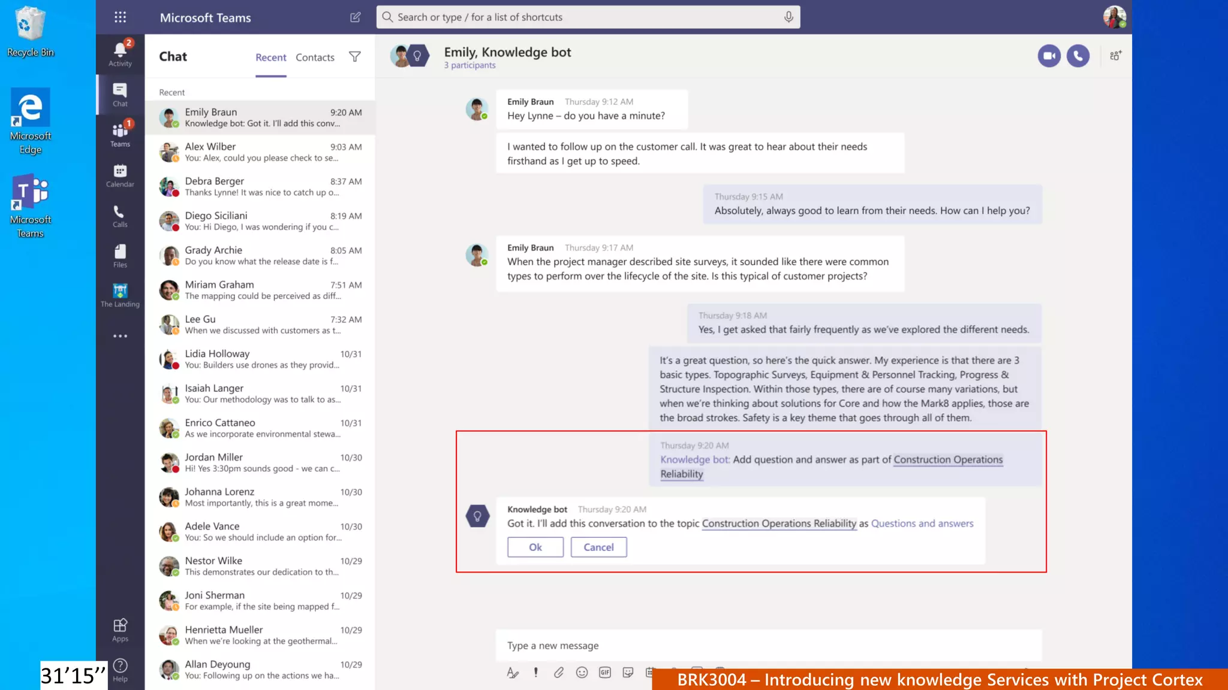Start an audio call
The image size is (1228, 690).
coord(1077,56)
